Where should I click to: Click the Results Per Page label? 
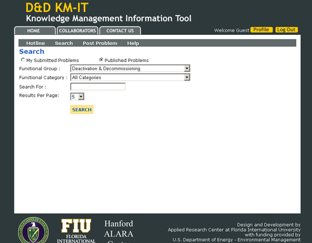click(39, 96)
